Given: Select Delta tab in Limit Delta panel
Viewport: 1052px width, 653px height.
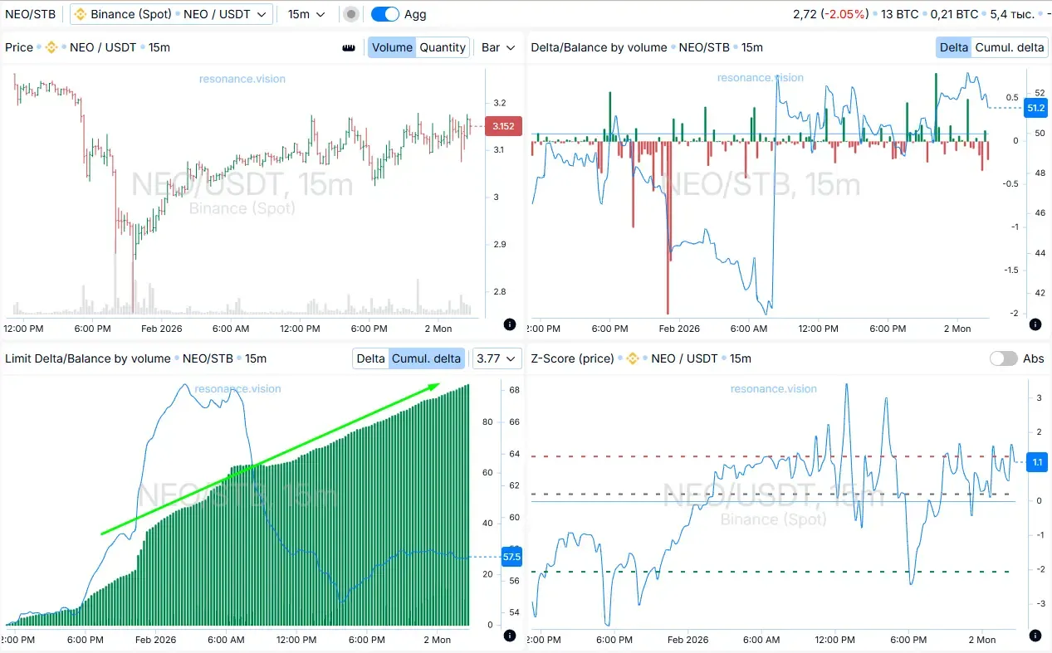Looking at the screenshot, I should [x=370, y=358].
